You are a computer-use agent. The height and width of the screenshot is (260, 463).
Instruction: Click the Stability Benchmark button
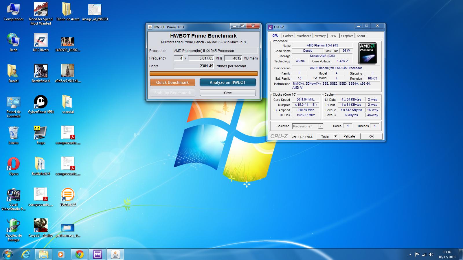pyautogui.click(x=172, y=93)
